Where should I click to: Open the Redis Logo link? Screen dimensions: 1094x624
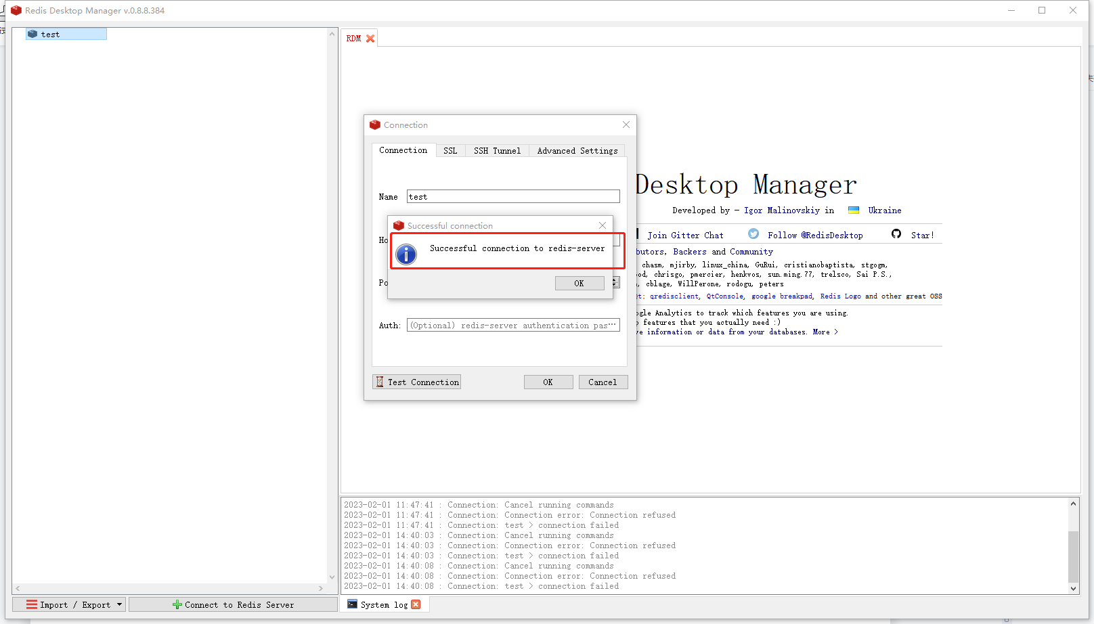click(841, 296)
